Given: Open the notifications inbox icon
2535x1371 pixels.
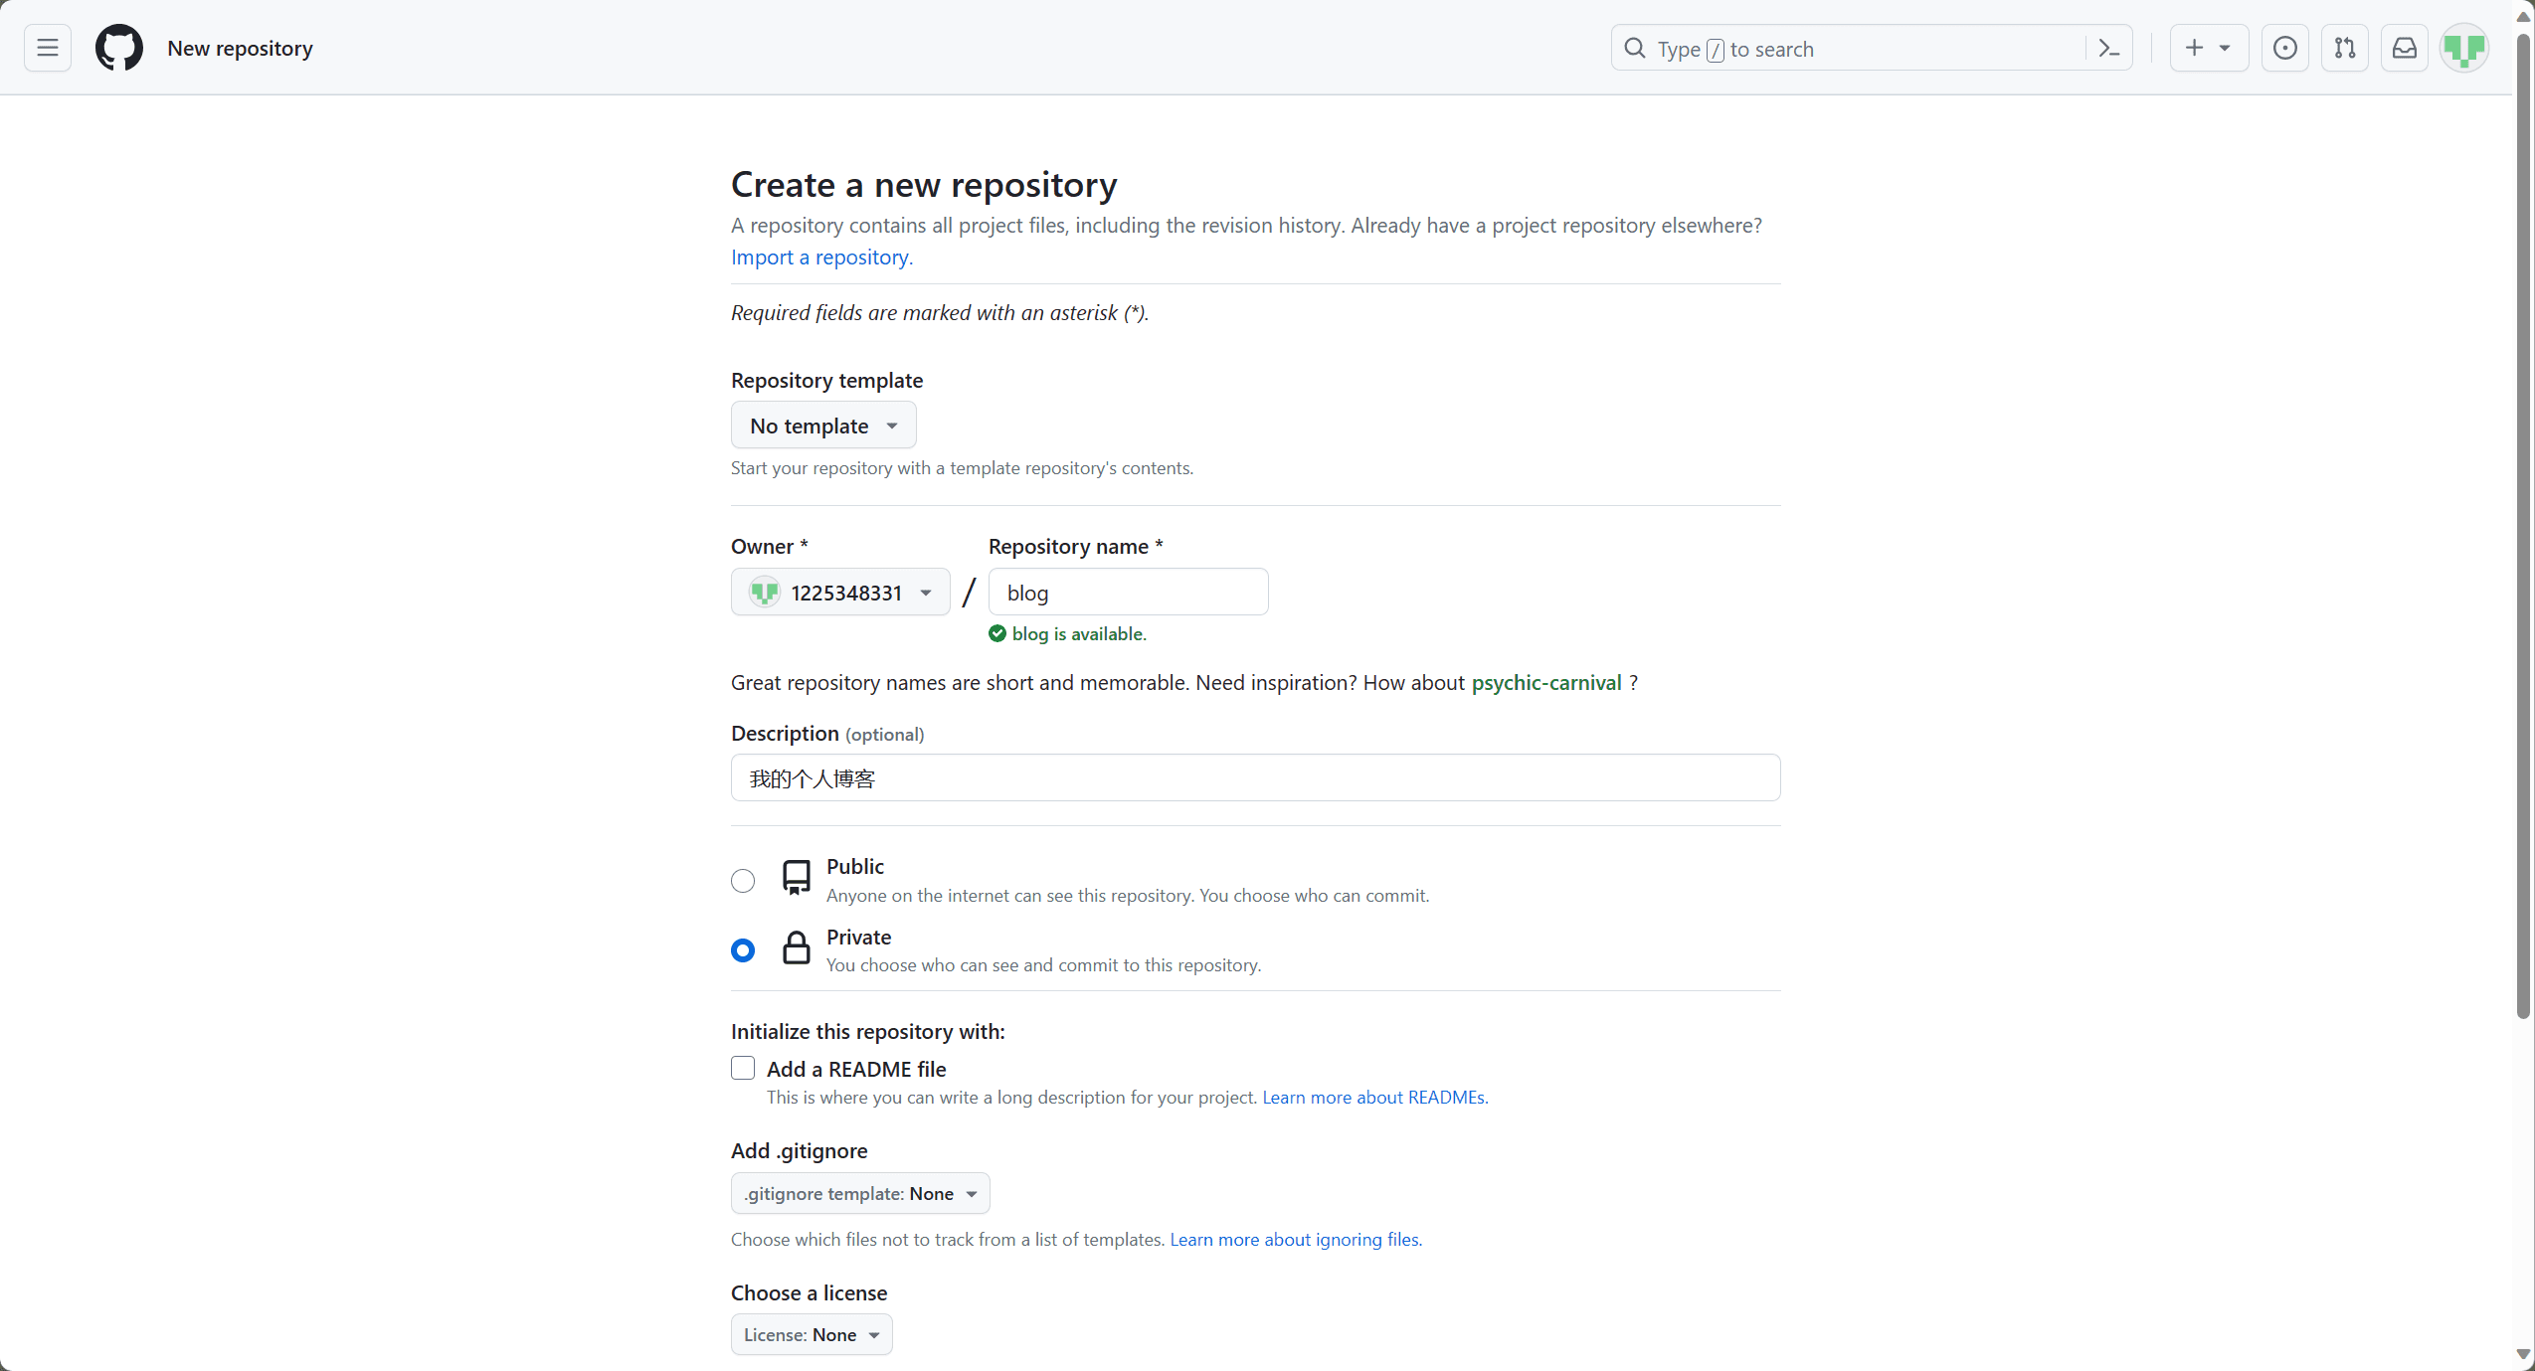Looking at the screenshot, I should [x=2404, y=48].
